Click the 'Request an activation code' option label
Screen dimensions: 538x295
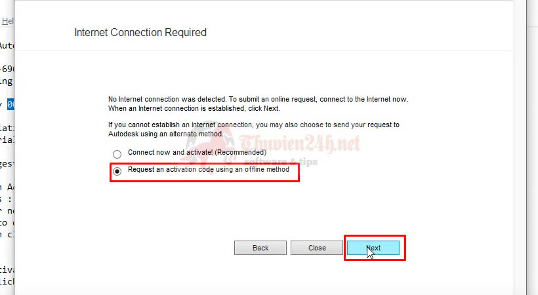(209, 169)
